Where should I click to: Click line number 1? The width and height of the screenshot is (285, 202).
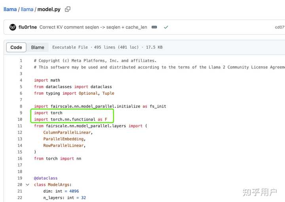click(x=21, y=61)
